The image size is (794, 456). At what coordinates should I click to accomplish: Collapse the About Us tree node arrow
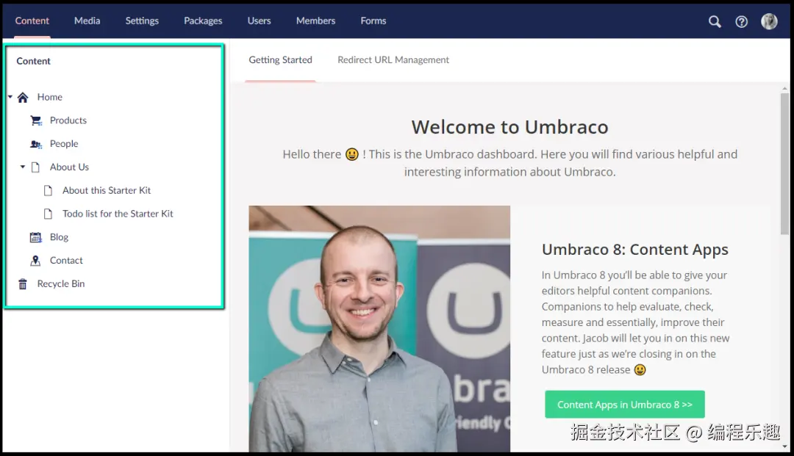coord(23,167)
